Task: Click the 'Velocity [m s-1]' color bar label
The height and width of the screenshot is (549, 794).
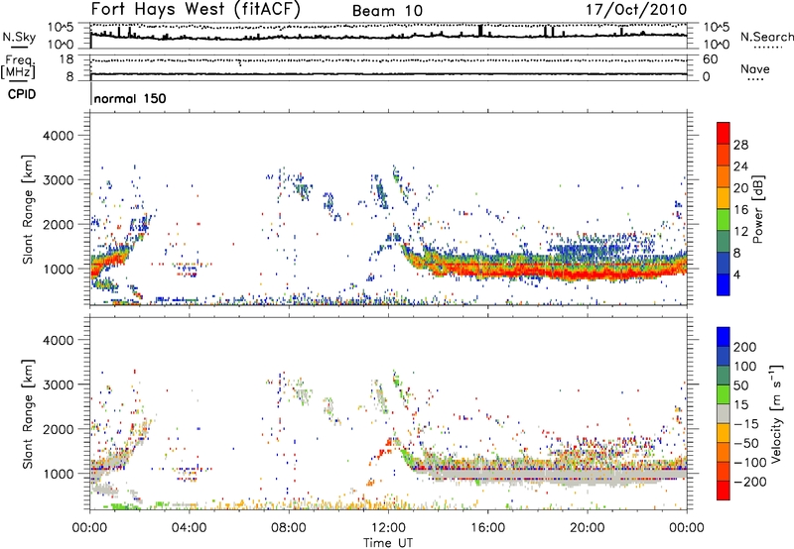Action: pyautogui.click(x=777, y=414)
